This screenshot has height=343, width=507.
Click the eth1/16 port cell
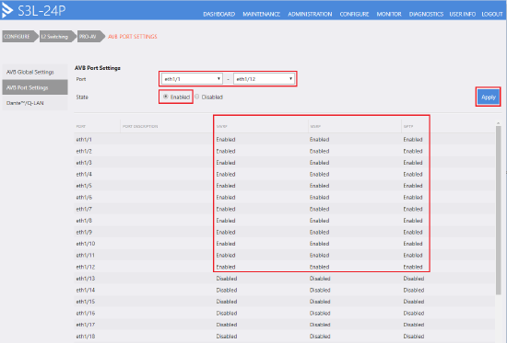click(x=86, y=313)
